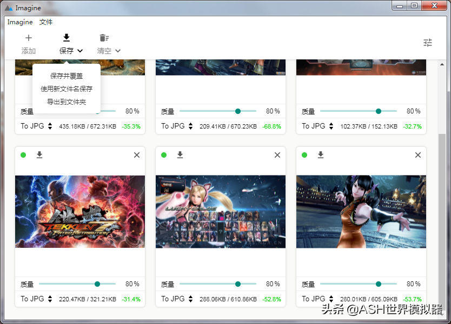Image resolution: width=451 pixels, height=324 pixels.
Task: Adjust quality slider on 102.37KB card
Action: (x=359, y=111)
